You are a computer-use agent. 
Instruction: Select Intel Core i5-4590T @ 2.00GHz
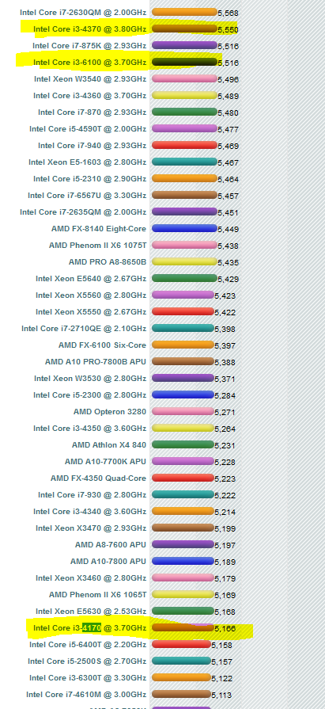pyautogui.click(x=88, y=129)
